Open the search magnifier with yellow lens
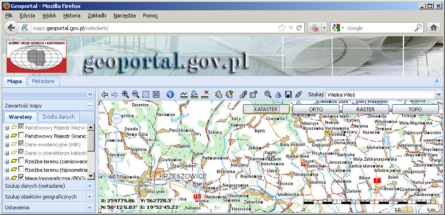445x215 pixels. click(268, 94)
